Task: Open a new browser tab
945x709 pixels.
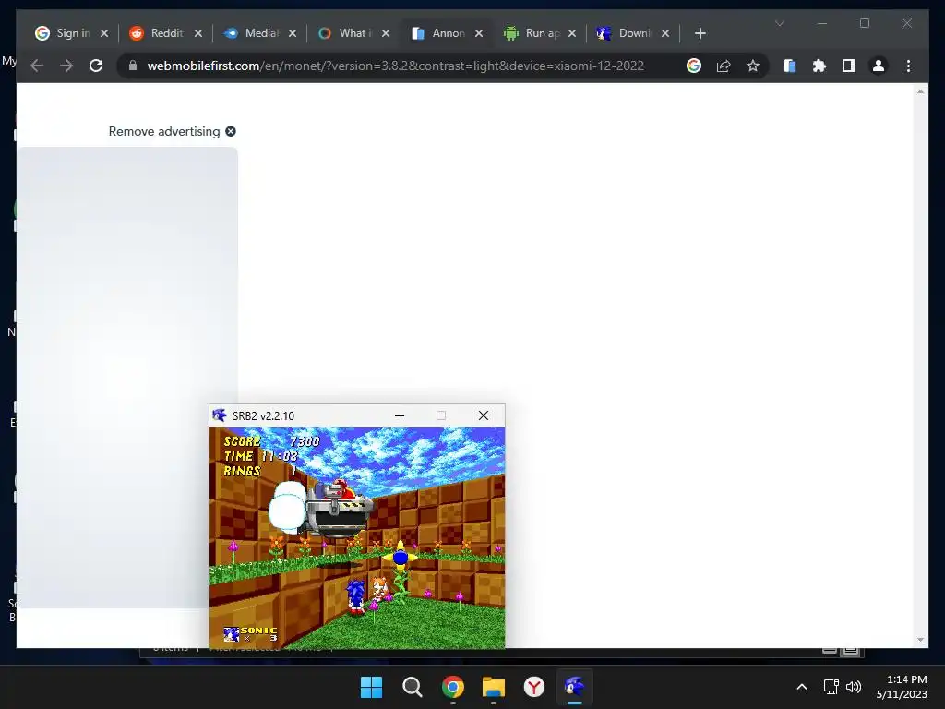Action: (x=700, y=33)
